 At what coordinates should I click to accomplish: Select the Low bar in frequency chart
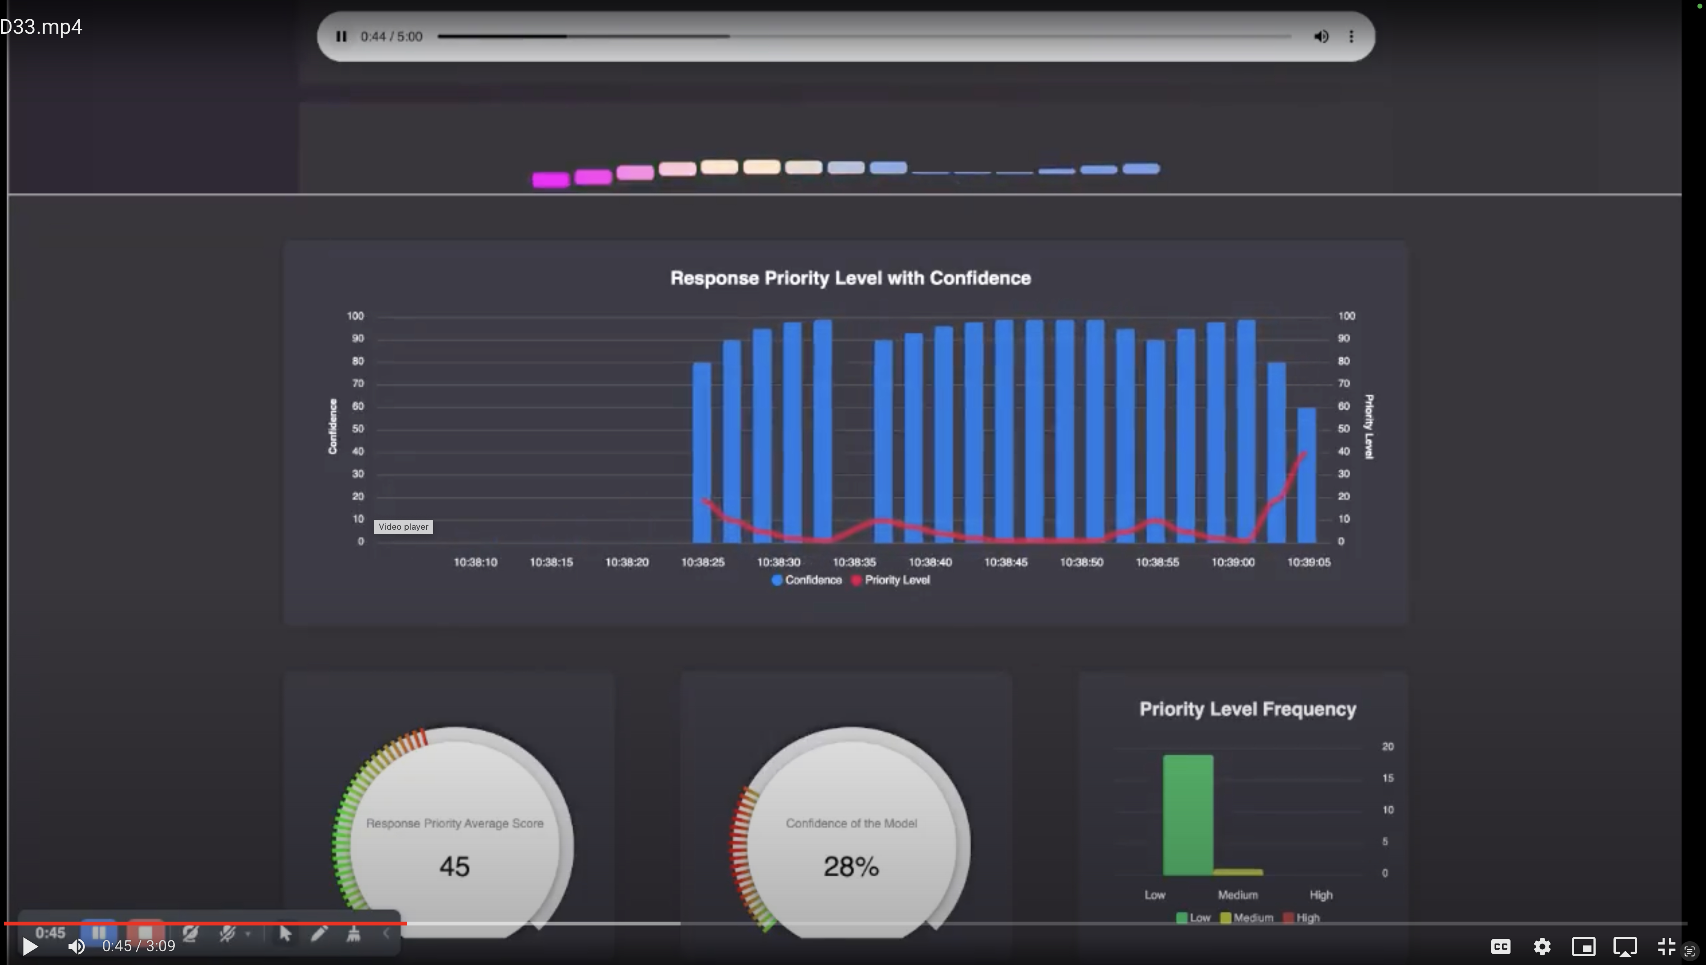click(1188, 815)
